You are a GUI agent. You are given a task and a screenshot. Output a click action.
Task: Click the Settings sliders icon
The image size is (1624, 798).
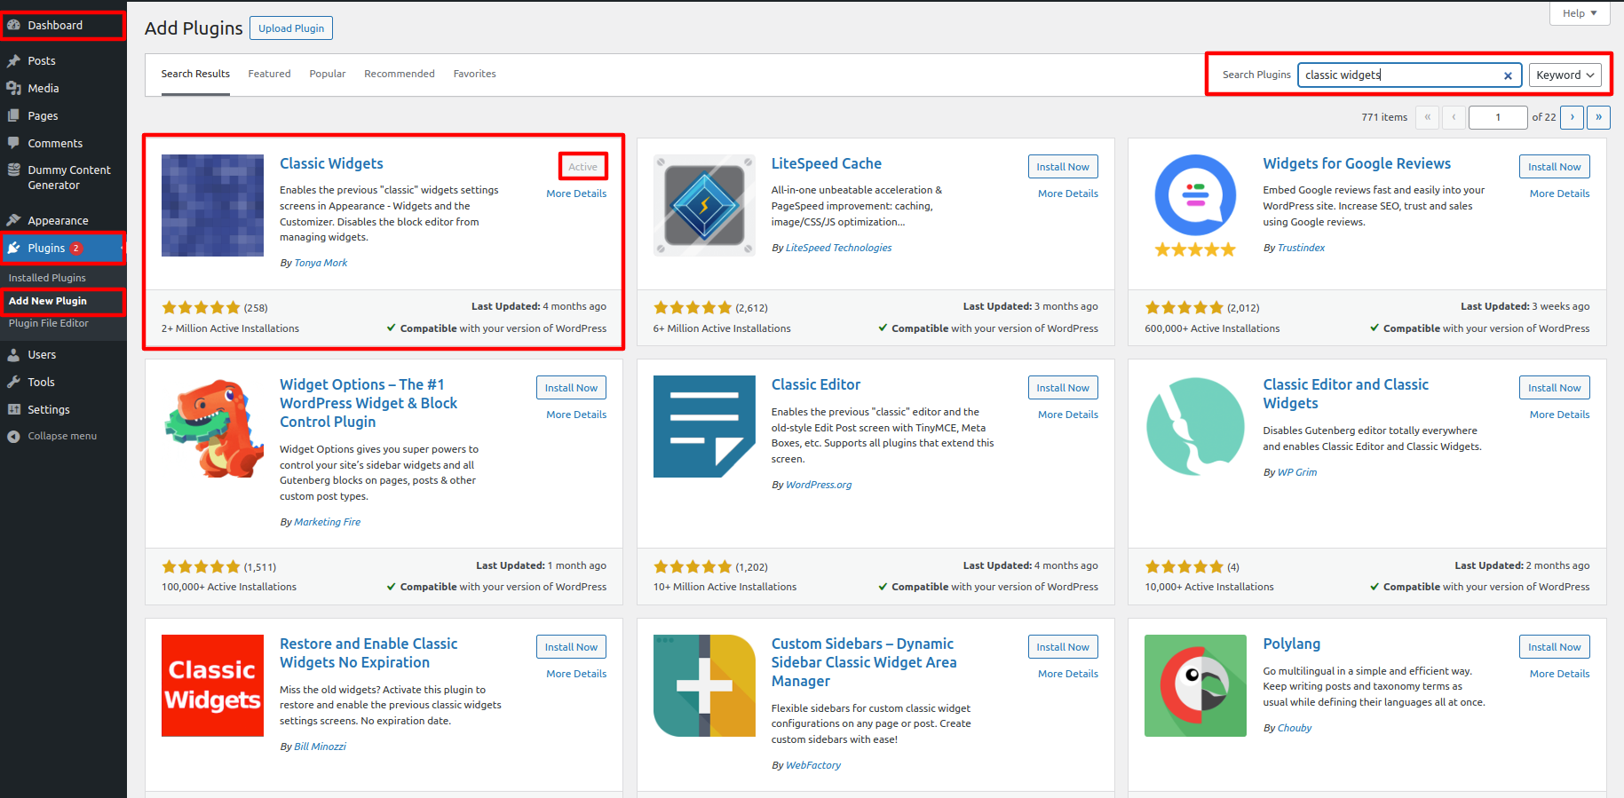13,409
